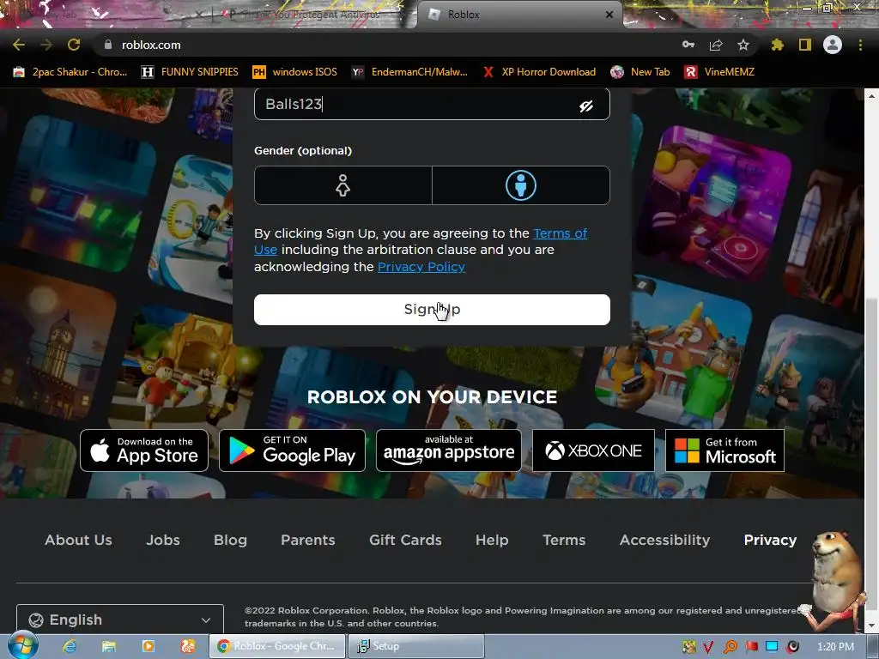
Task: Click into the password field containing Balls123
Action: point(432,104)
